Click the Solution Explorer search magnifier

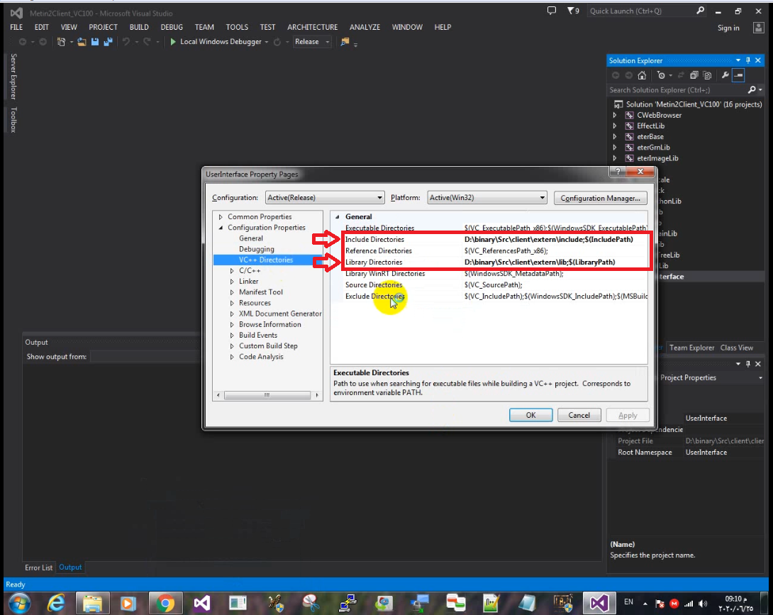(x=752, y=90)
